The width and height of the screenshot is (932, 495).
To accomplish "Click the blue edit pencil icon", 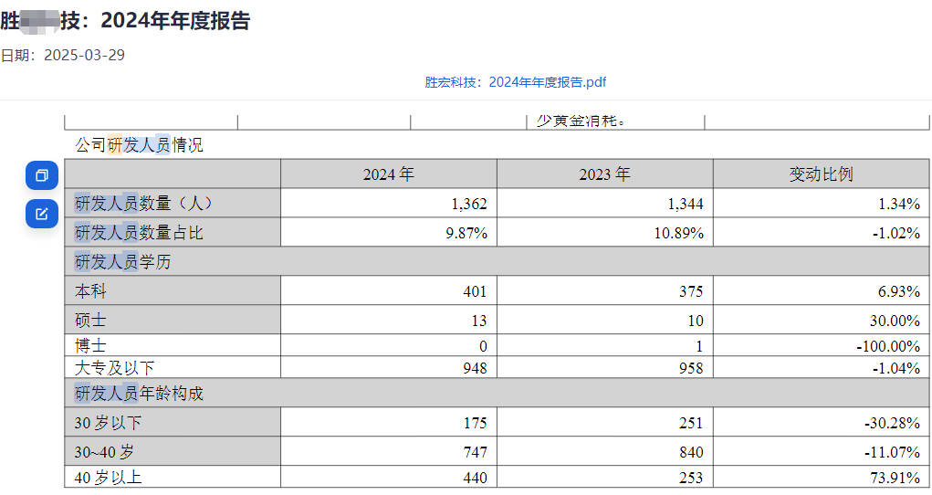I will [42, 214].
